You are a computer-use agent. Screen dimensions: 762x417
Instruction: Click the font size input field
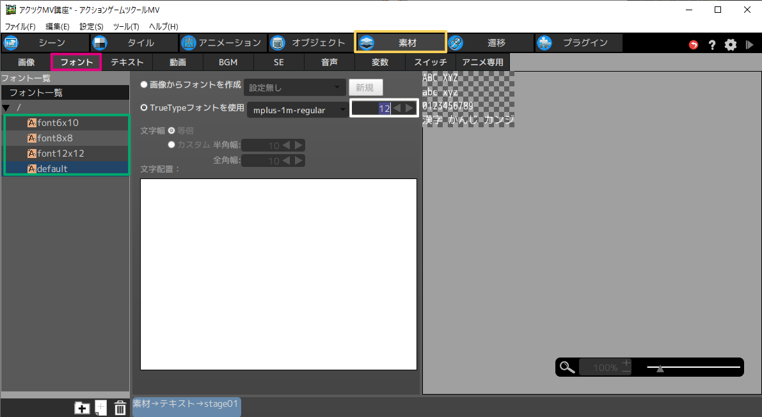(372, 109)
